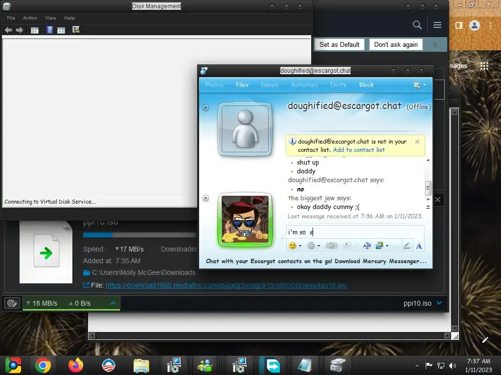Click the voice clip icon in chat toolbar
The image size is (501, 375).
coord(347,246)
